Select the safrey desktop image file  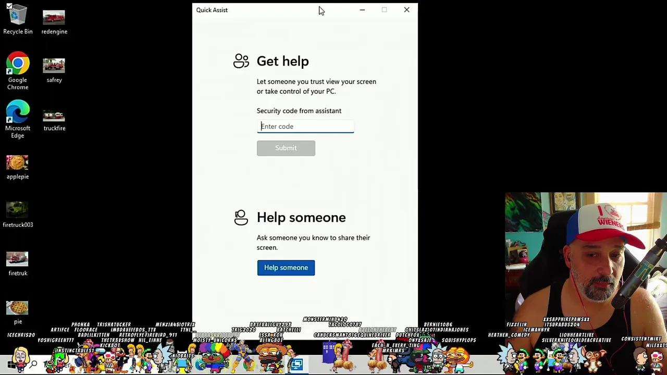pos(54,70)
